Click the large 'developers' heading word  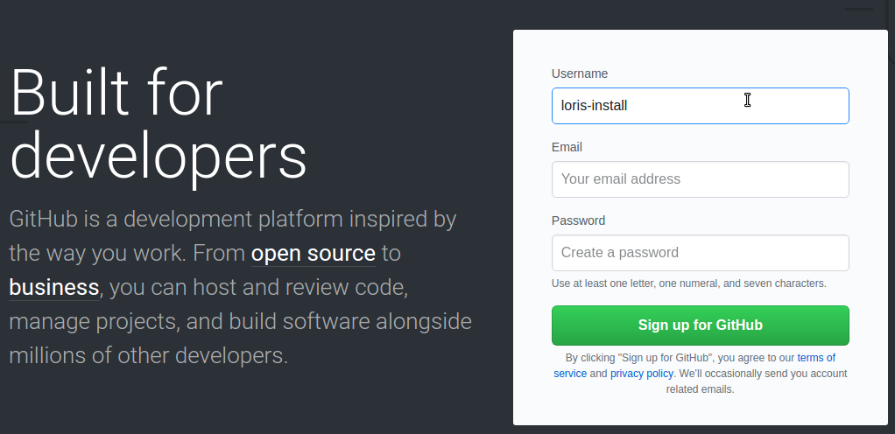pos(159,157)
